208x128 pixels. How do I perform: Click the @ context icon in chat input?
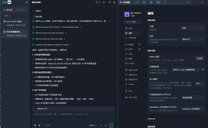(x=35, y=125)
